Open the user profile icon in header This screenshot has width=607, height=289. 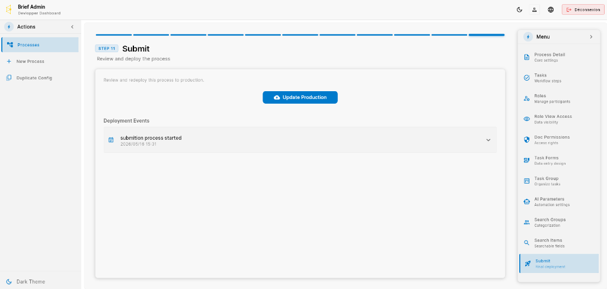[x=534, y=9]
